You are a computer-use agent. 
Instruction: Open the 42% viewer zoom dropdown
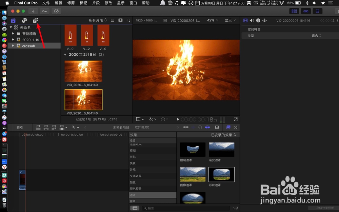click(x=213, y=20)
